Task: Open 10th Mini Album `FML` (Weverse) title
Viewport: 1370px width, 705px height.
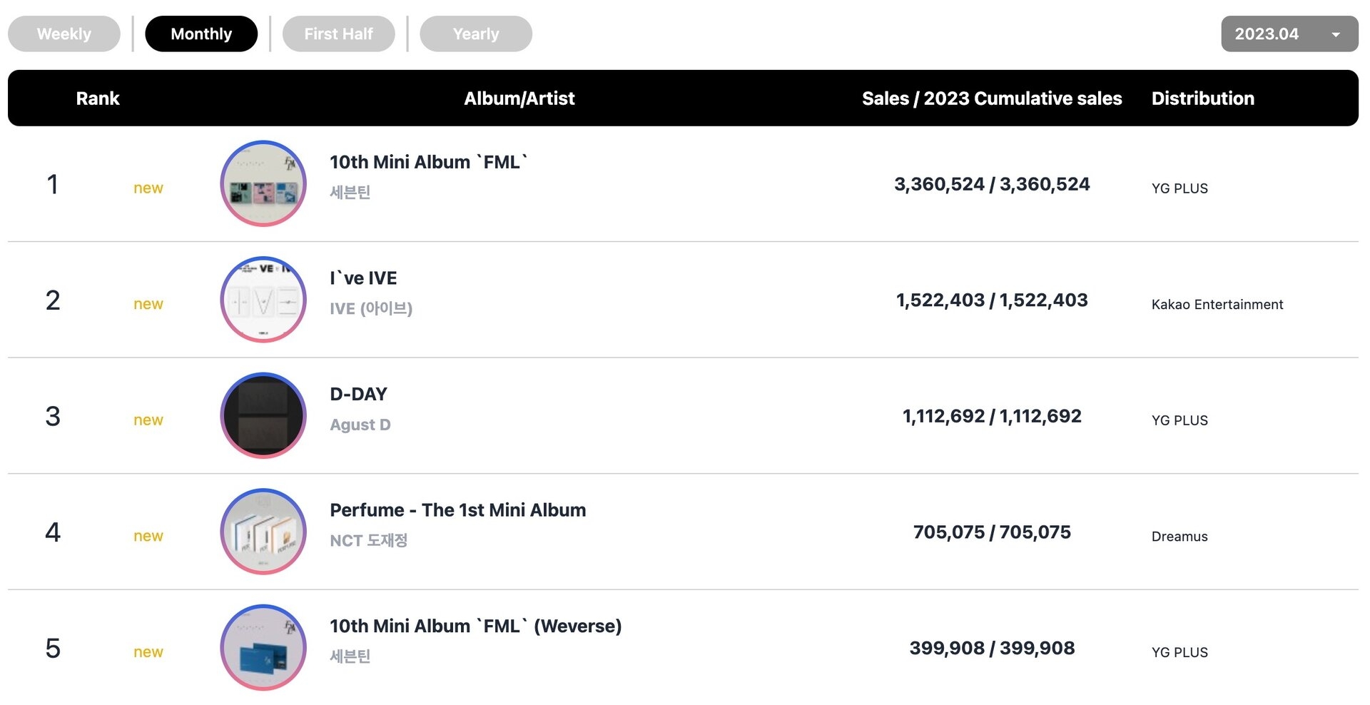Action: (x=476, y=626)
